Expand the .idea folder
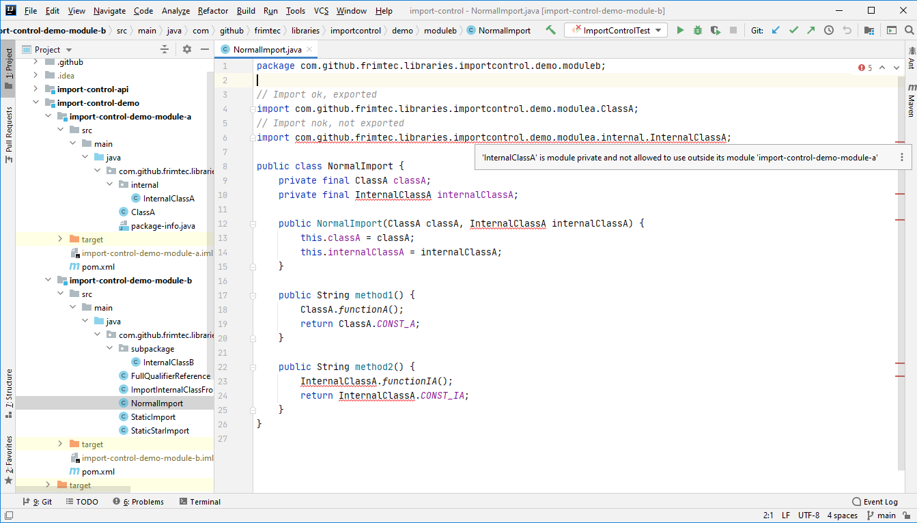Viewport: 917px width, 523px height. point(36,76)
